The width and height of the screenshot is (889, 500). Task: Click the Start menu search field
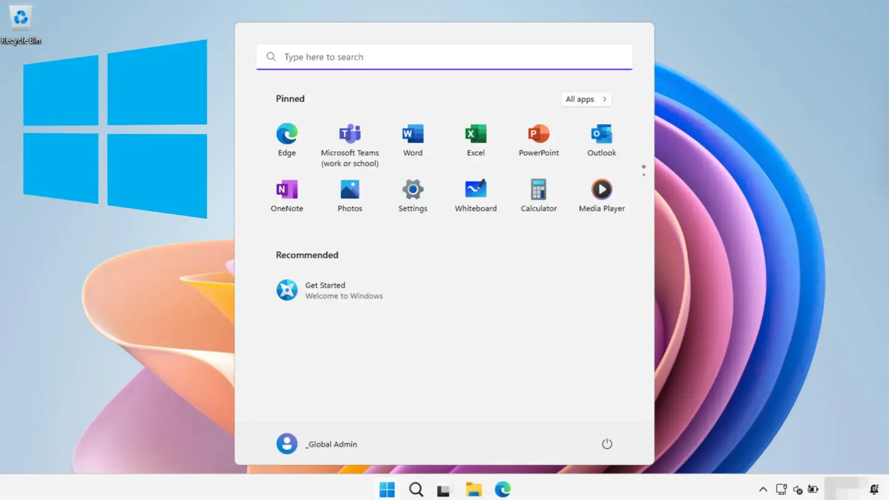tap(444, 56)
